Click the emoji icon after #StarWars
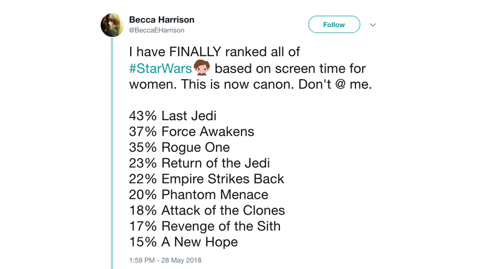The image size is (478, 269). pos(202,68)
